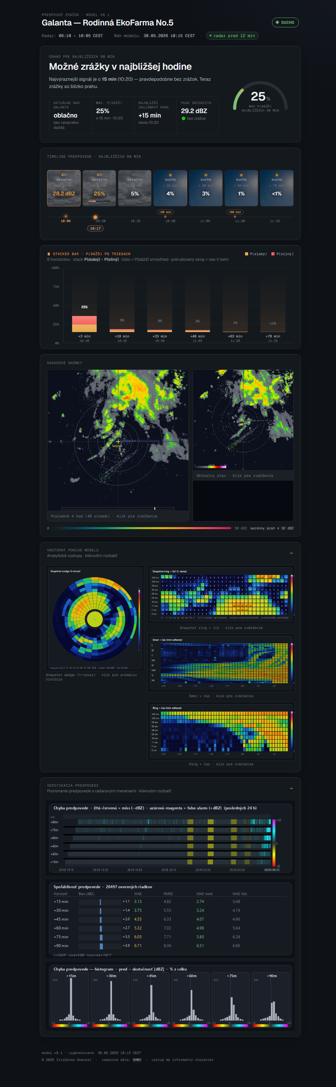Image resolution: width=336 pixels, height=1087 pixels.
Task: Click the +75 min row in reliability table
Action: [x=170, y=937]
